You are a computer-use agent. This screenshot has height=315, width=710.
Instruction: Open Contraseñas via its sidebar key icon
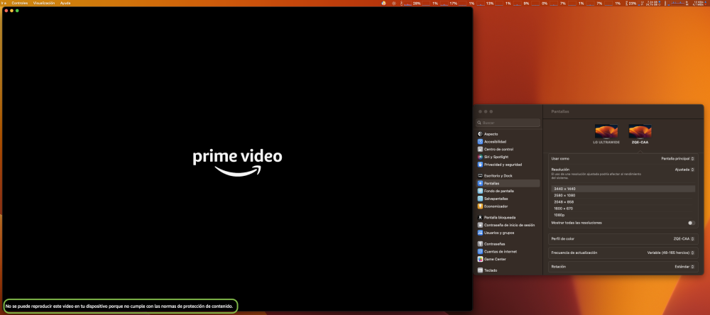480,244
